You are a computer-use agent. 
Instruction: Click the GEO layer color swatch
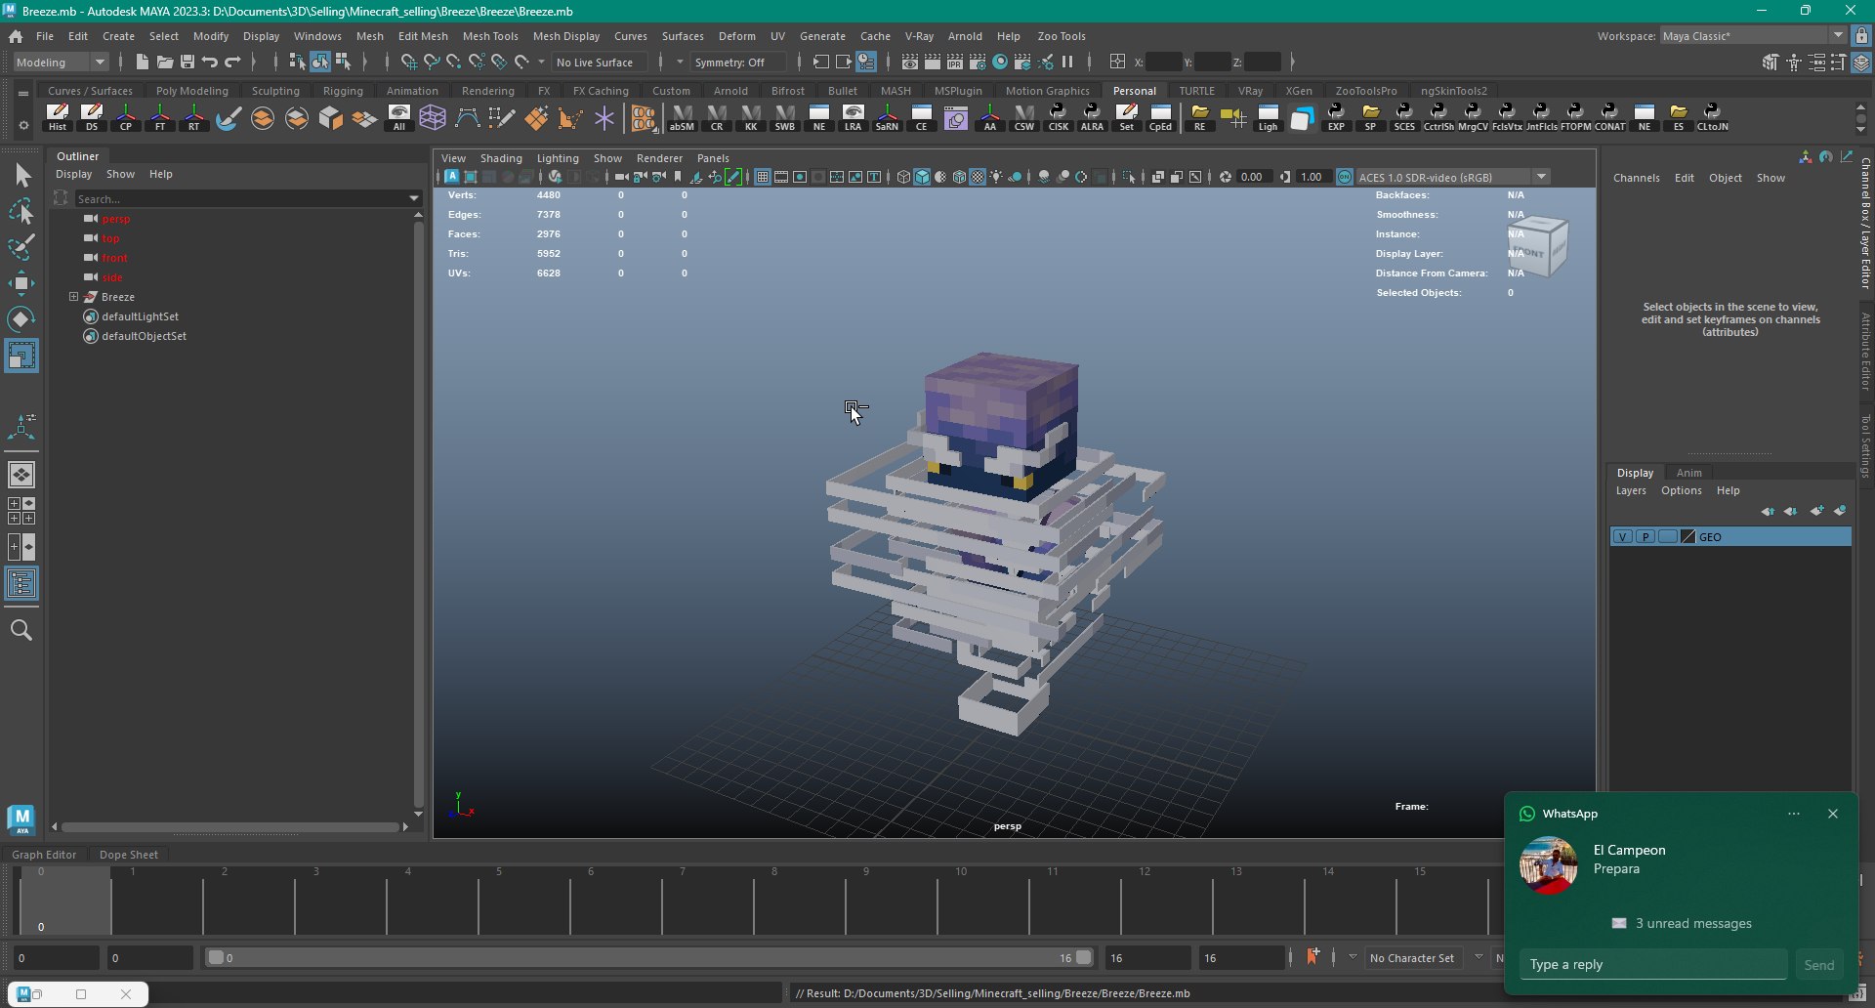(x=1687, y=537)
